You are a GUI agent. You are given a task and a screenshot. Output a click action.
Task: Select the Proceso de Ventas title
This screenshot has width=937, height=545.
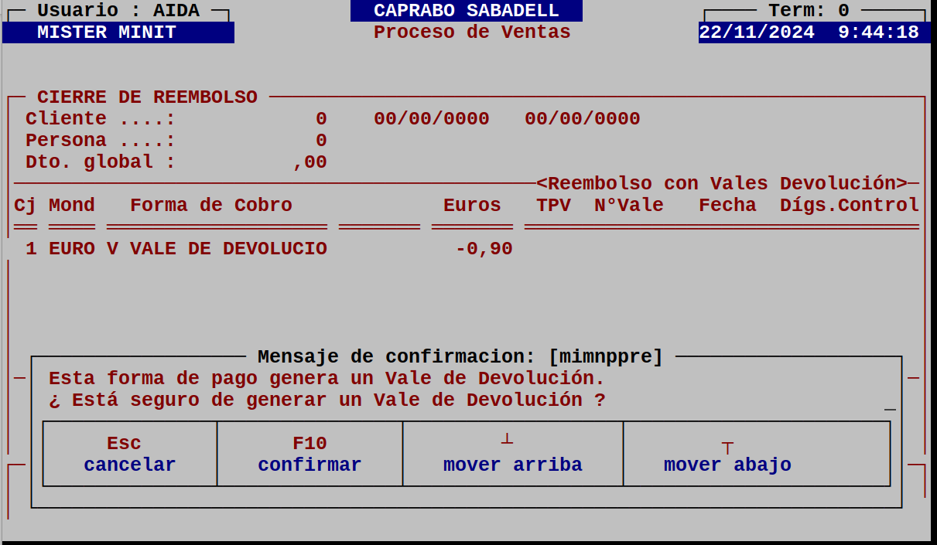tap(471, 32)
